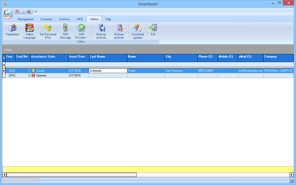The width and height of the screenshot is (296, 185).
Task: Click the horizontal scrollbar thumb
Action: click(x=71, y=175)
